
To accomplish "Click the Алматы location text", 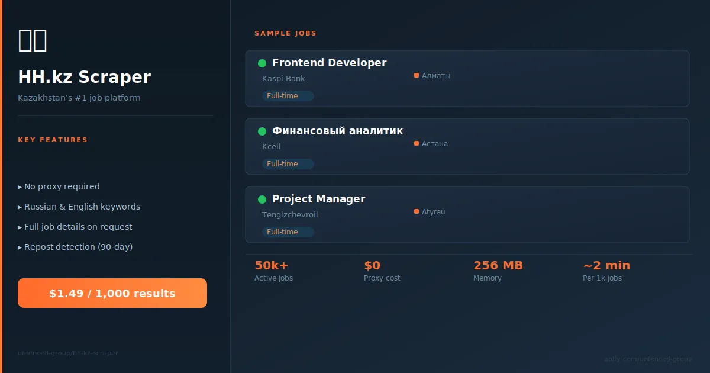I will coord(436,76).
